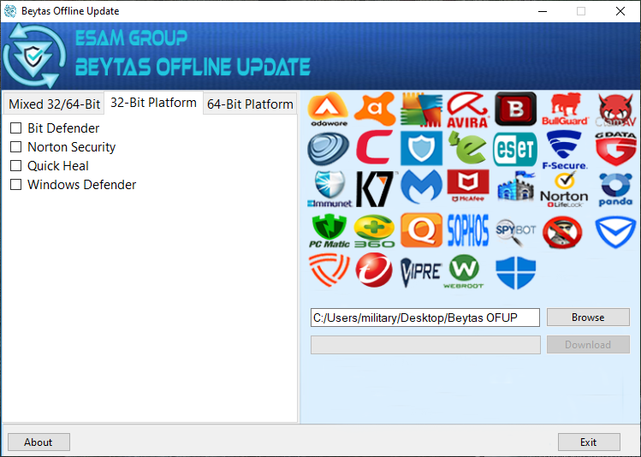Viewport: 641px width, 457px height.
Task: Click the blue castle antivirus logo
Action: click(x=515, y=187)
